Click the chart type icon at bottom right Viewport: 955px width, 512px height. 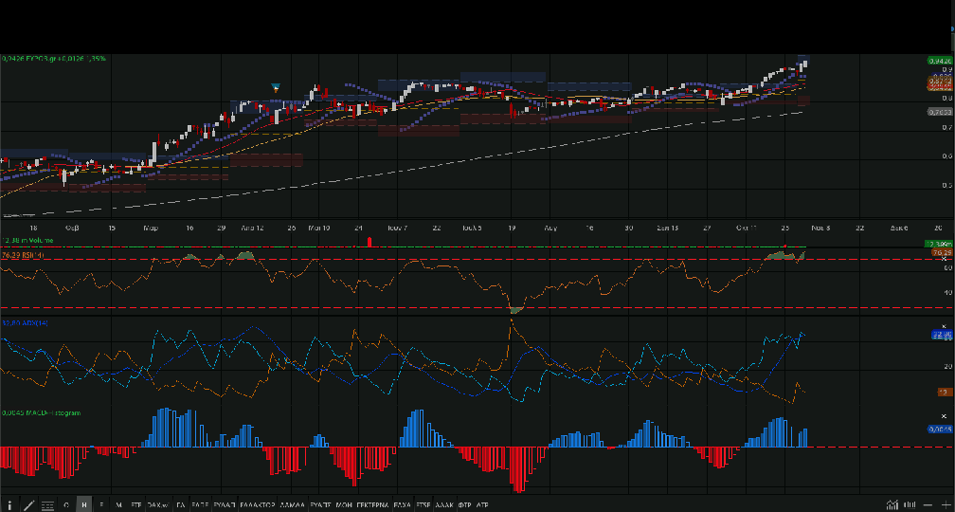pyautogui.click(x=892, y=504)
